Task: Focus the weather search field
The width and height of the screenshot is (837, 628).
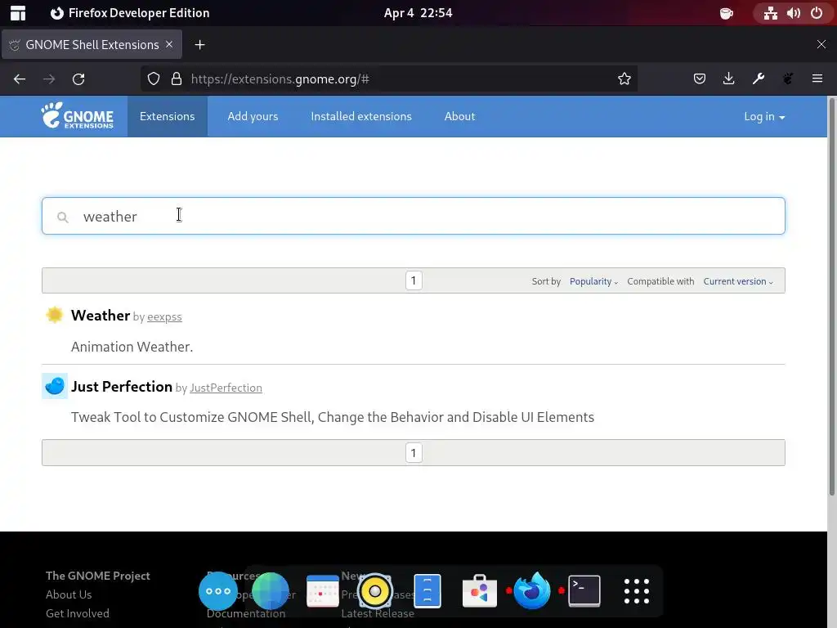Action: (x=414, y=216)
